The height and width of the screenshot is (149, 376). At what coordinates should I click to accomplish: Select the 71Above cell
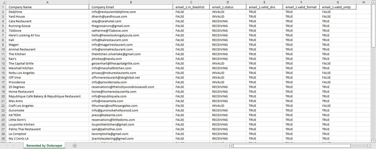tap(48, 31)
